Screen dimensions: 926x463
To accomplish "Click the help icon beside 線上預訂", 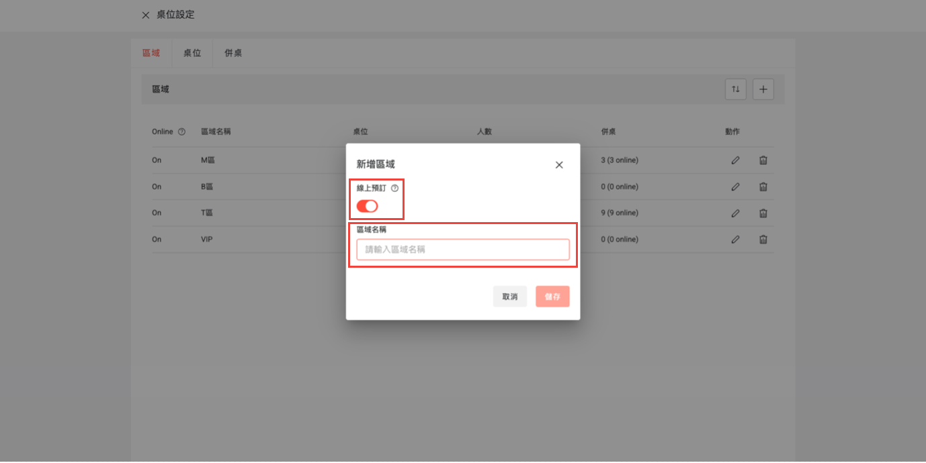I will [394, 189].
